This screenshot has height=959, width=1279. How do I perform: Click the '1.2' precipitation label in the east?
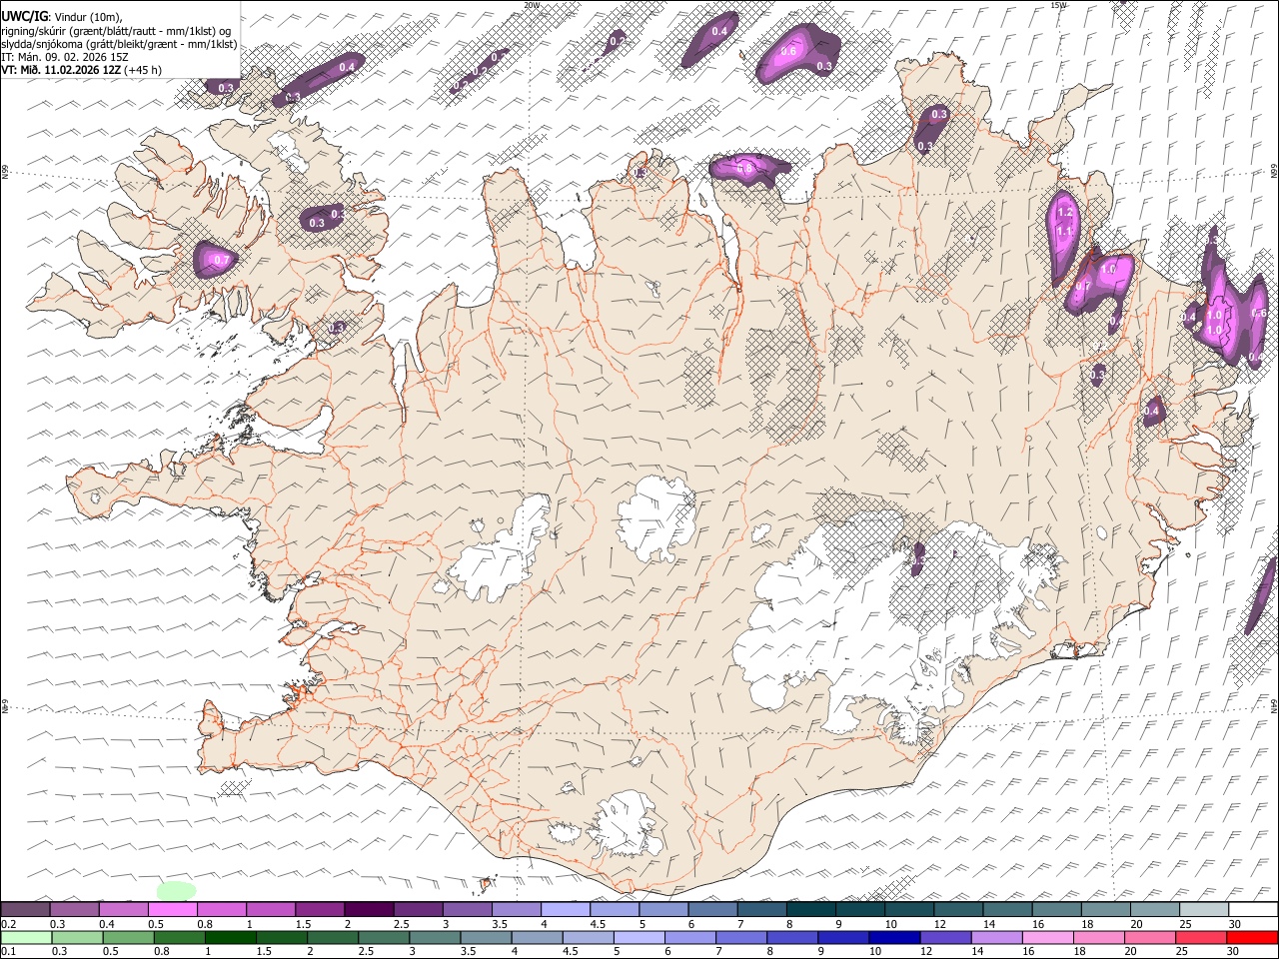1065,213
